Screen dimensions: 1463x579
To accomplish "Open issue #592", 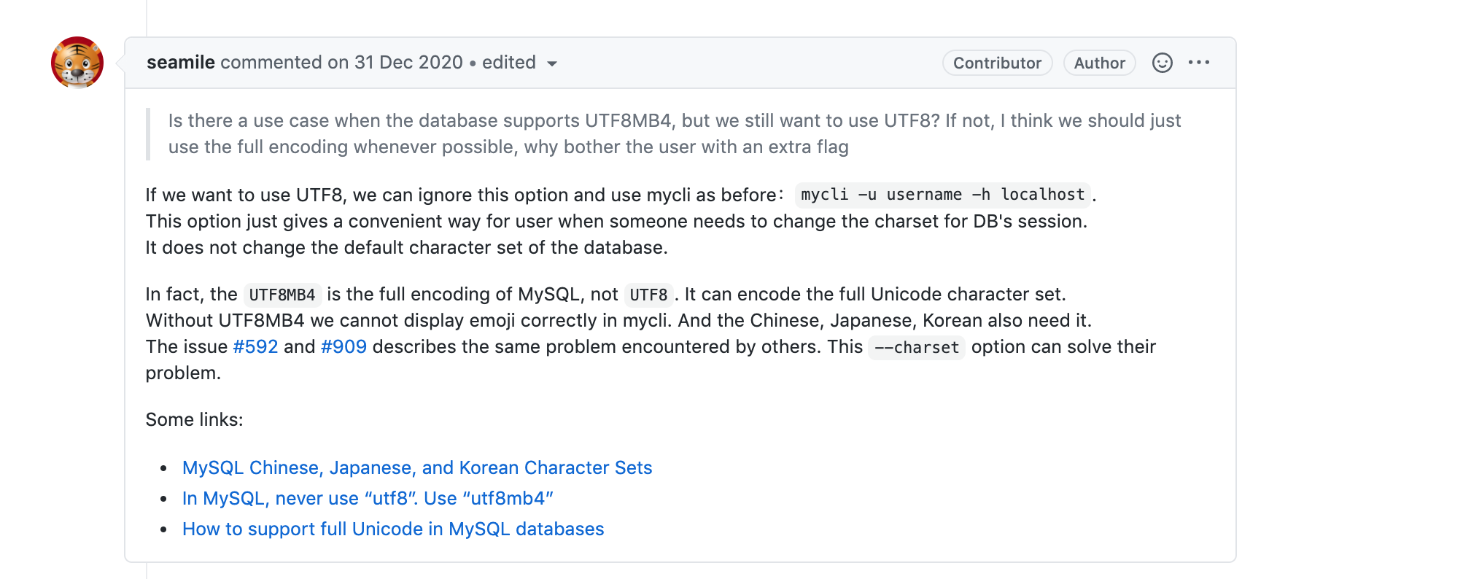I will [255, 346].
